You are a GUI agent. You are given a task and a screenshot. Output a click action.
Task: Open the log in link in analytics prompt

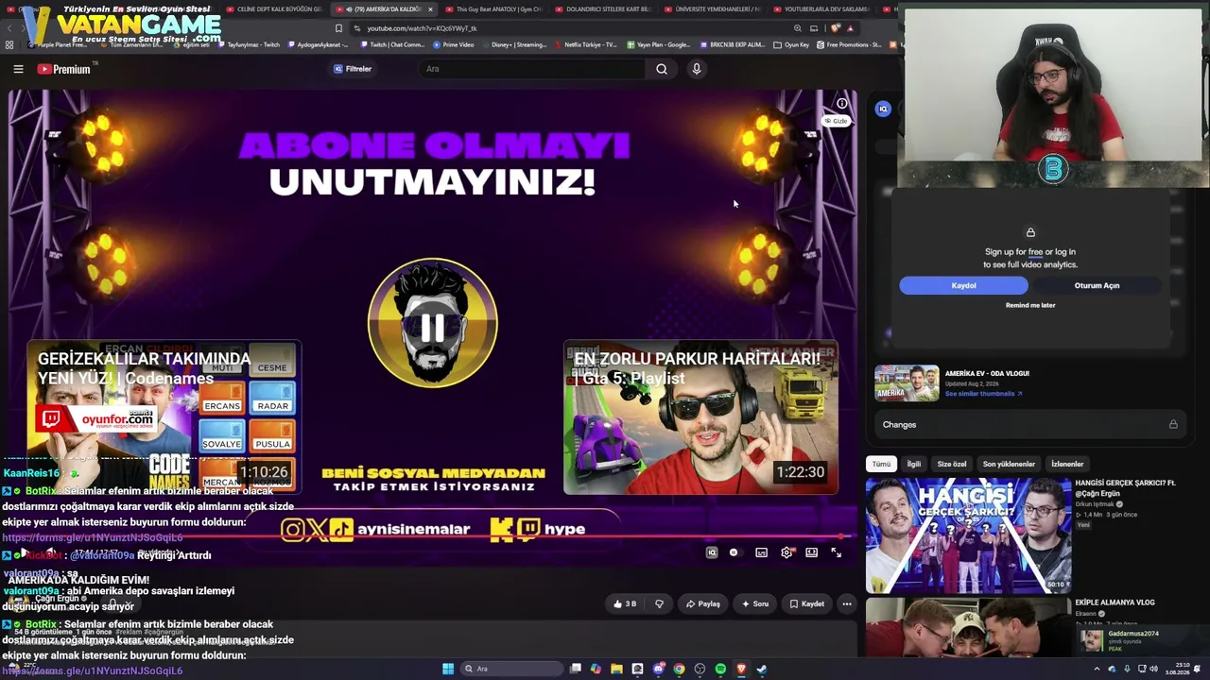[1064, 252]
